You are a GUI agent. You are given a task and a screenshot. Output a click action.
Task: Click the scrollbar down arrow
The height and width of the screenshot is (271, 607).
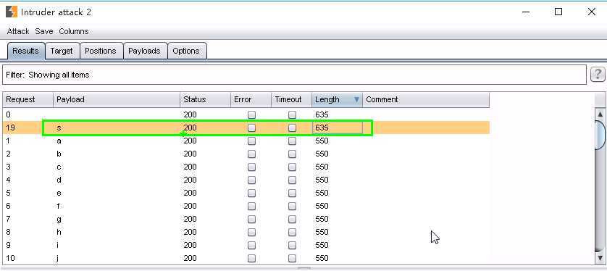600,257
